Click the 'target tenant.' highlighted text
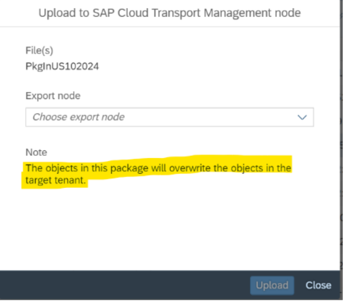Image resolution: width=348 pixels, height=302 pixels. point(56,180)
